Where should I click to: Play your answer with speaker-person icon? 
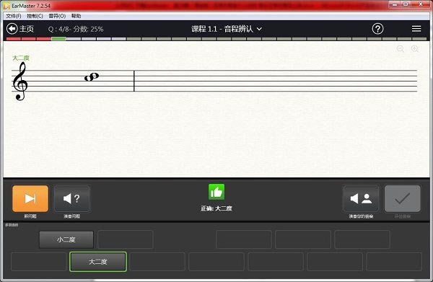pyautogui.click(x=361, y=198)
